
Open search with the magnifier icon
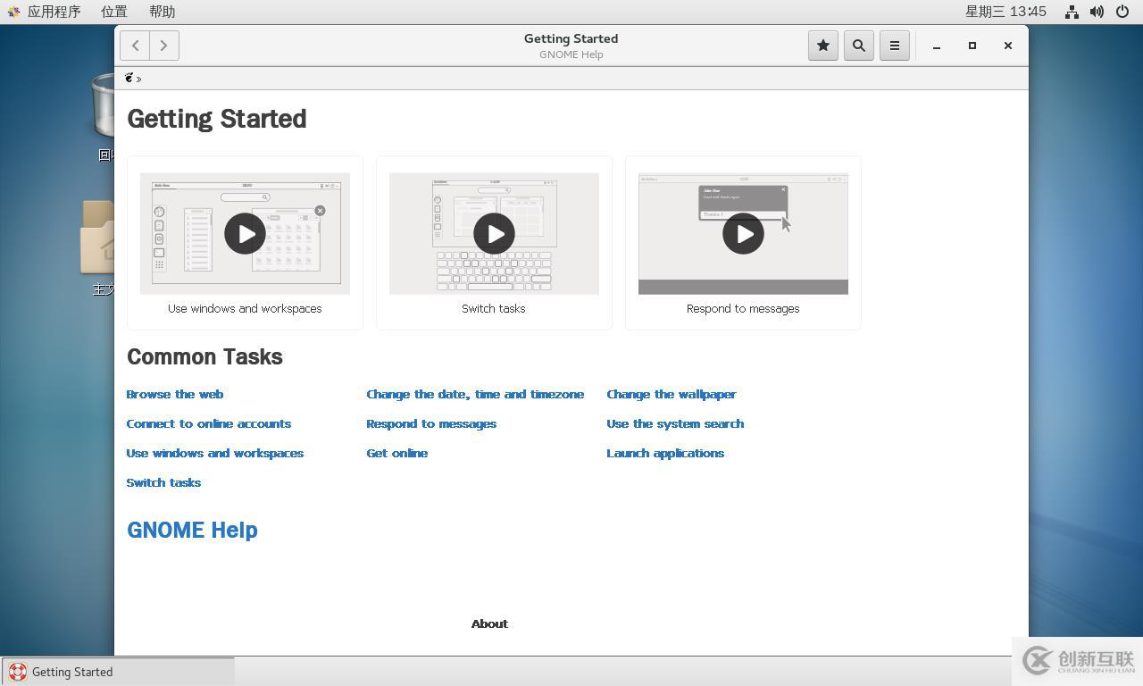[859, 46]
